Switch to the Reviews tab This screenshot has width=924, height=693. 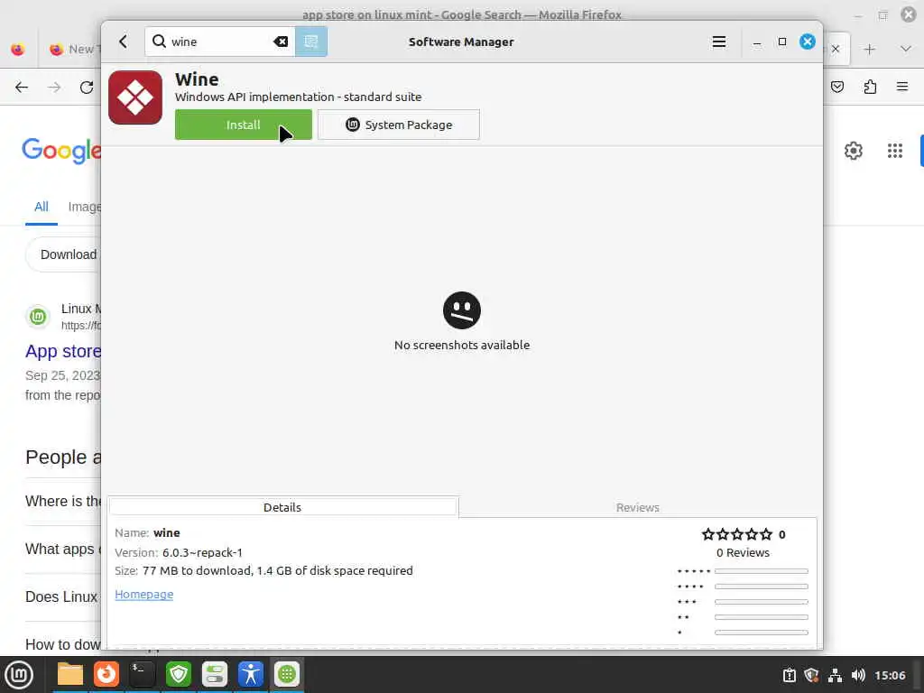[x=638, y=507]
